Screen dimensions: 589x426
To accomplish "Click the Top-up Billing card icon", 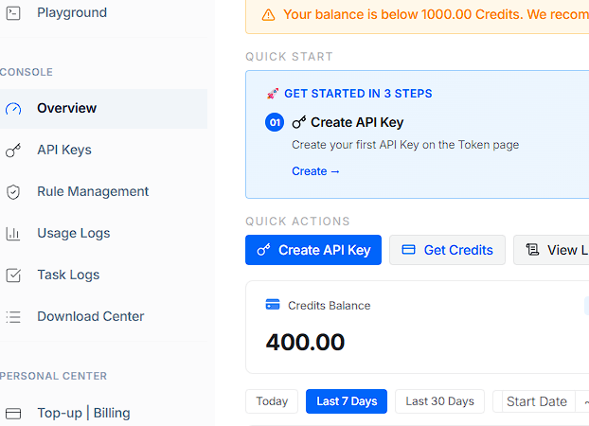I will [x=13, y=414].
